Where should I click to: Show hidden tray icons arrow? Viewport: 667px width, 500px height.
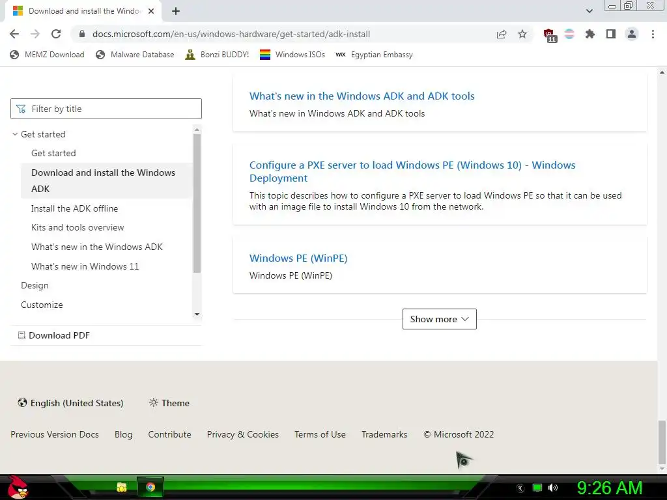pyautogui.click(x=520, y=488)
